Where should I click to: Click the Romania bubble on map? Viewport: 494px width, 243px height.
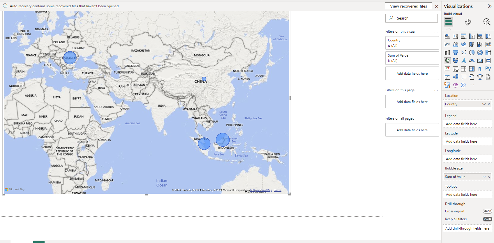click(x=70, y=58)
